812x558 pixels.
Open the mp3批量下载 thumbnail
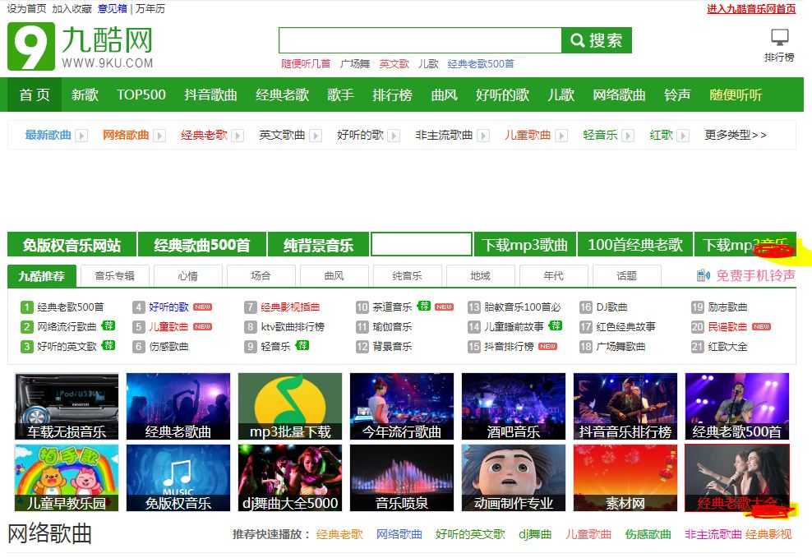point(290,406)
